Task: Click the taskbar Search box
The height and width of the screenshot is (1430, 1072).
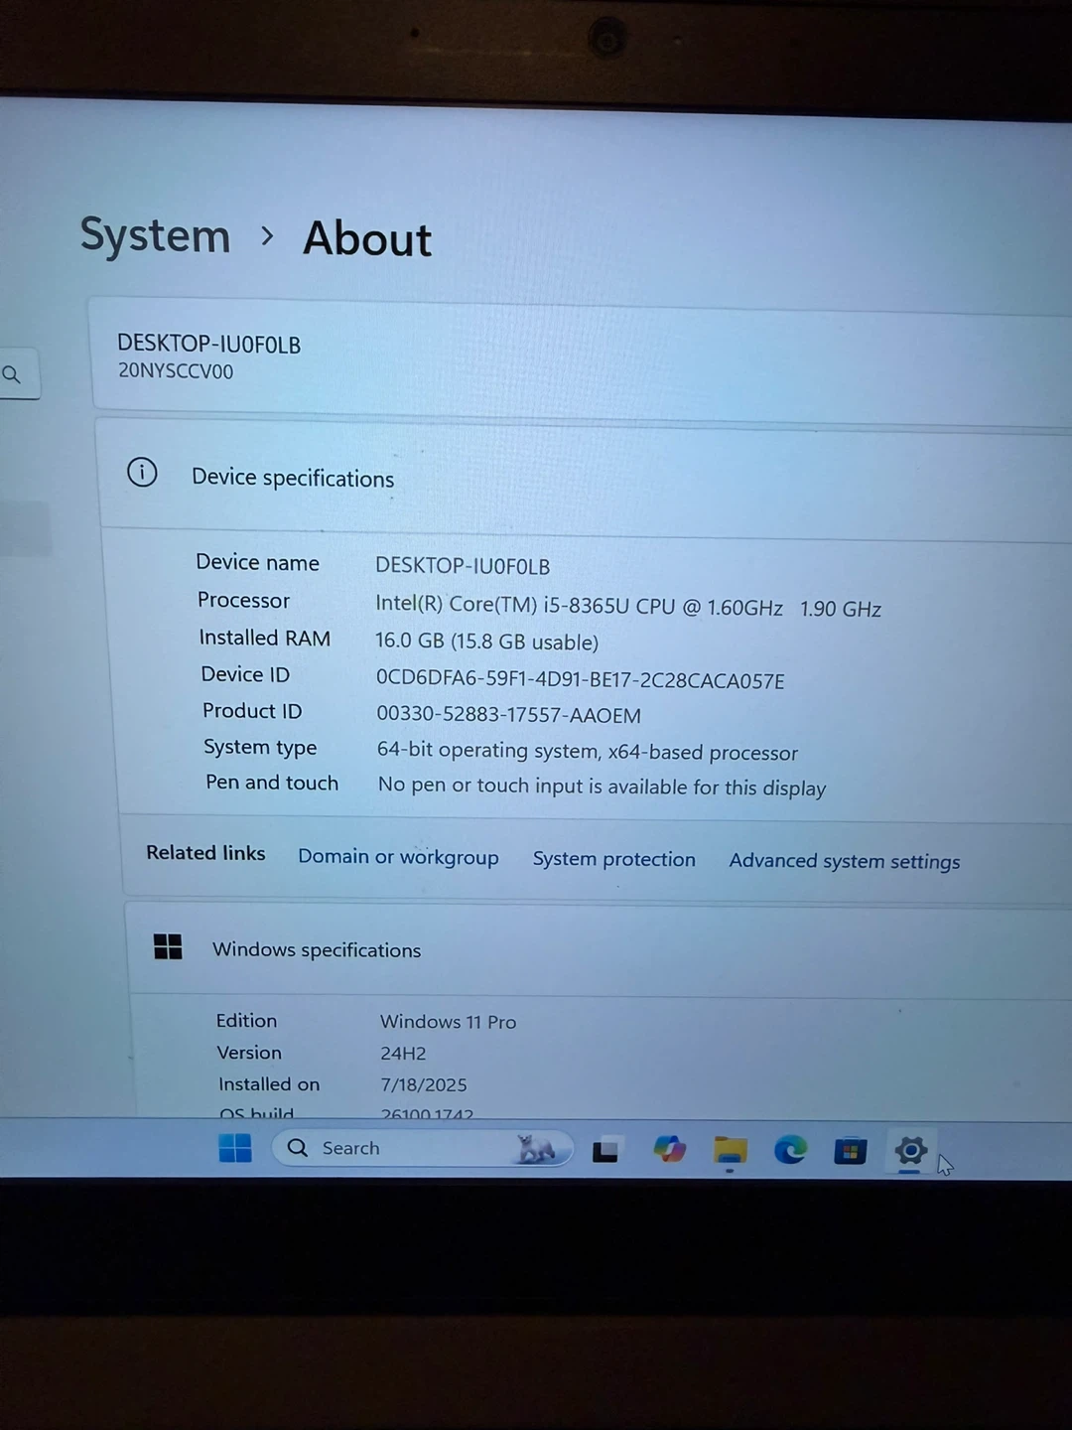Action: (423, 1148)
